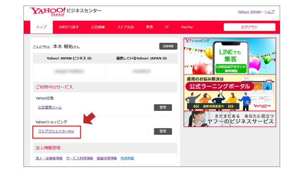
Task: Select the トップ tab
Action: click(42, 27)
